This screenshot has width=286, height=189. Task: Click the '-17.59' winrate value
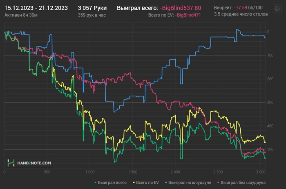point(240,8)
